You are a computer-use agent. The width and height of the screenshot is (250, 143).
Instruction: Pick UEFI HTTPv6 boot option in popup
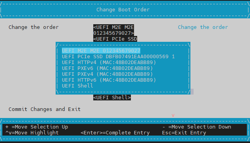[109, 80]
